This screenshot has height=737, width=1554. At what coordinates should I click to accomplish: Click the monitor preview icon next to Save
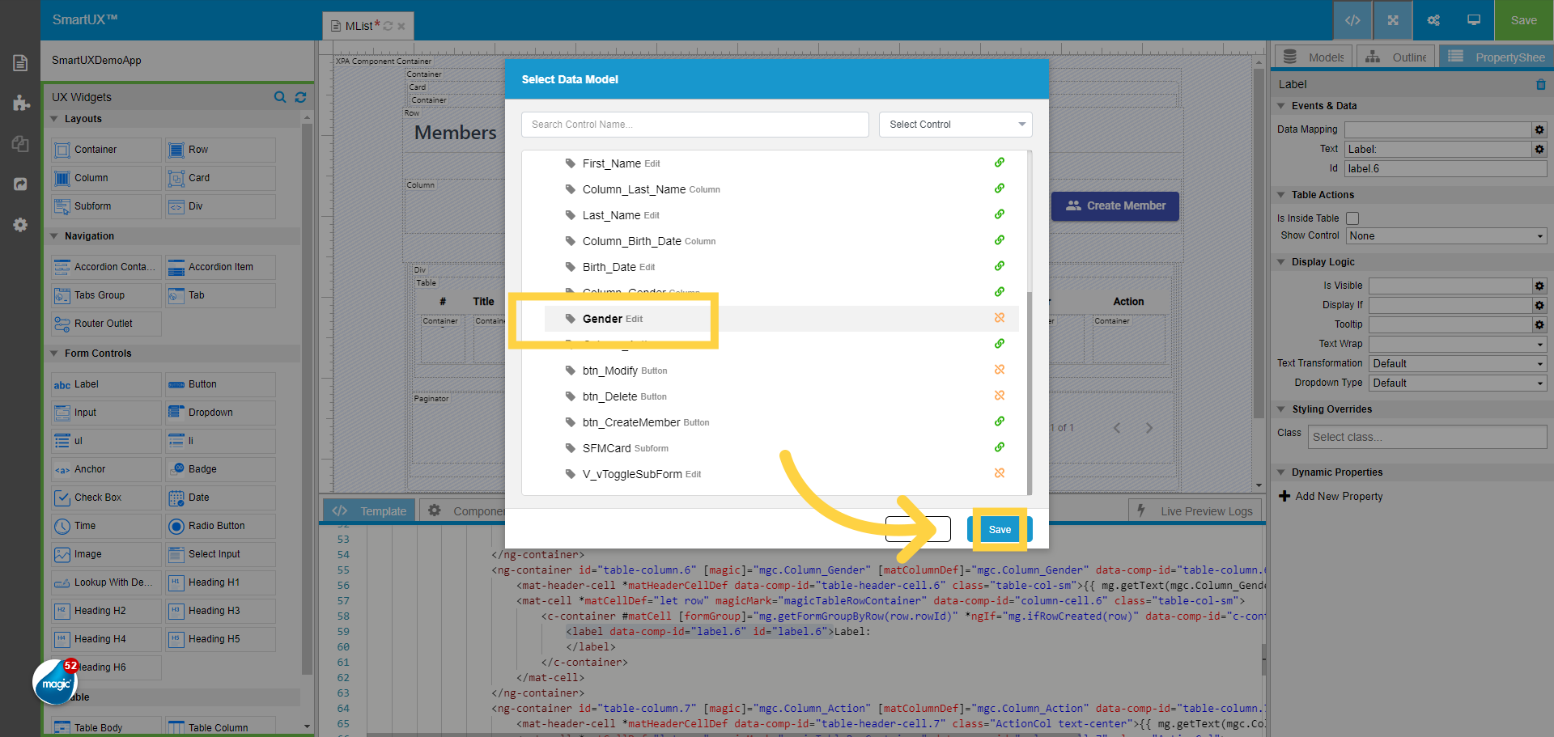coord(1473,20)
